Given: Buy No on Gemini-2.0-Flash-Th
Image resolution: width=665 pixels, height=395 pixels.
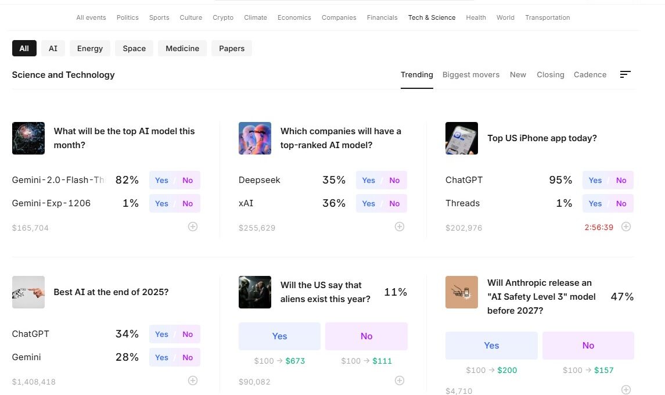Looking at the screenshot, I should tap(188, 180).
